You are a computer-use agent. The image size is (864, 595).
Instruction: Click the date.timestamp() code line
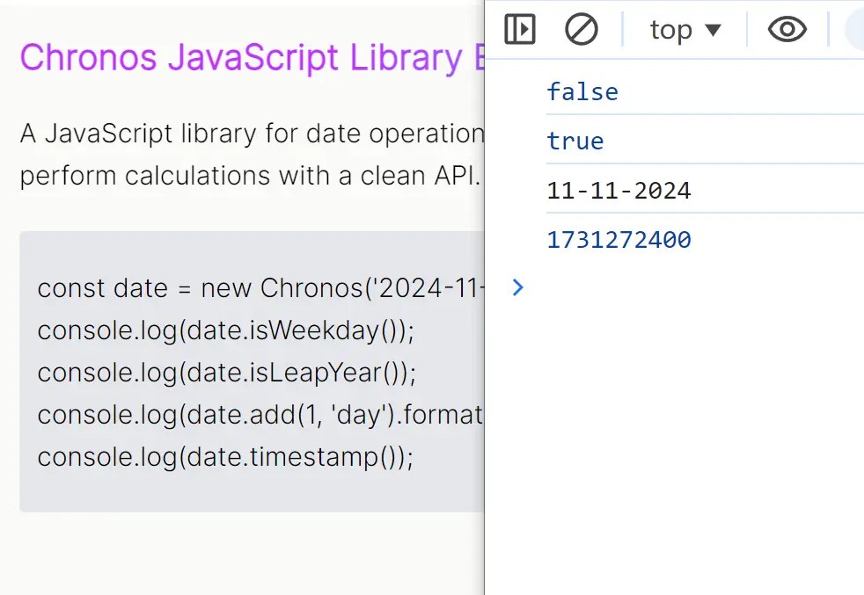[x=225, y=457]
